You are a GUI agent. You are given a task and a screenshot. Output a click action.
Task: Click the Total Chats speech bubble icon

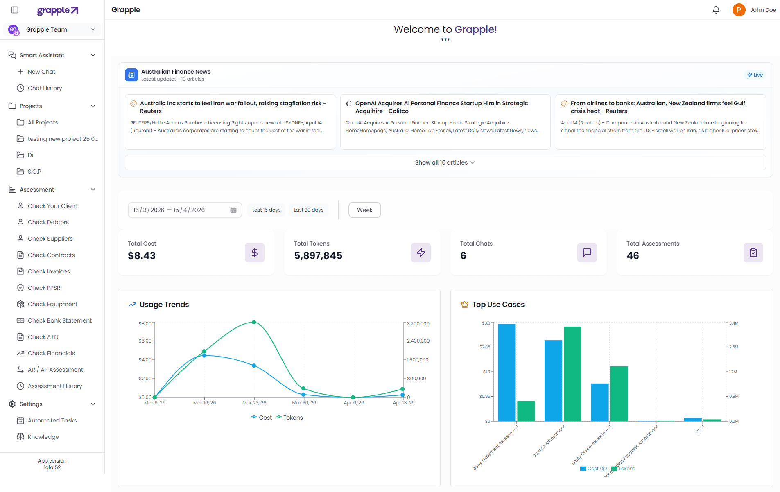pyautogui.click(x=587, y=253)
